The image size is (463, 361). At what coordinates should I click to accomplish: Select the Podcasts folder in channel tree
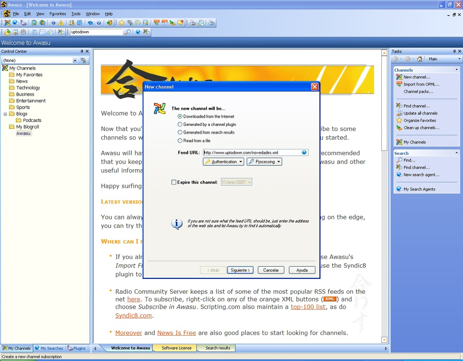pos(32,120)
